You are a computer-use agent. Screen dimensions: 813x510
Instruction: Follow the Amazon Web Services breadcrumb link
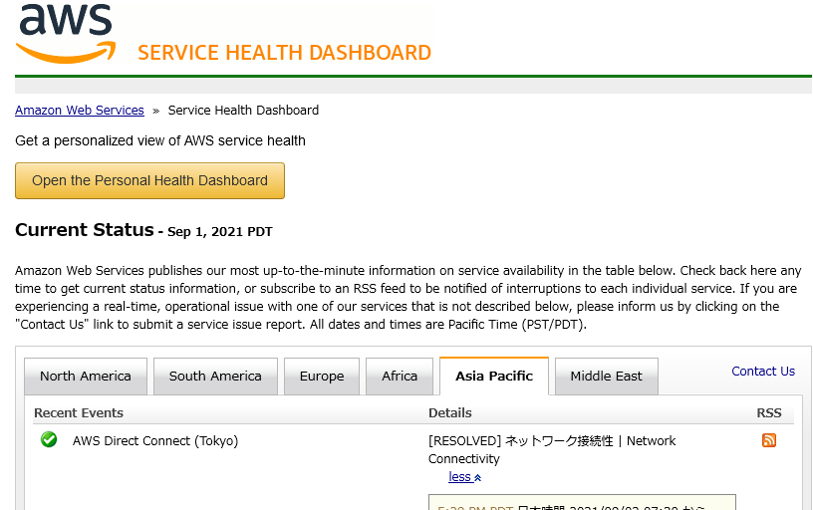[x=80, y=111]
